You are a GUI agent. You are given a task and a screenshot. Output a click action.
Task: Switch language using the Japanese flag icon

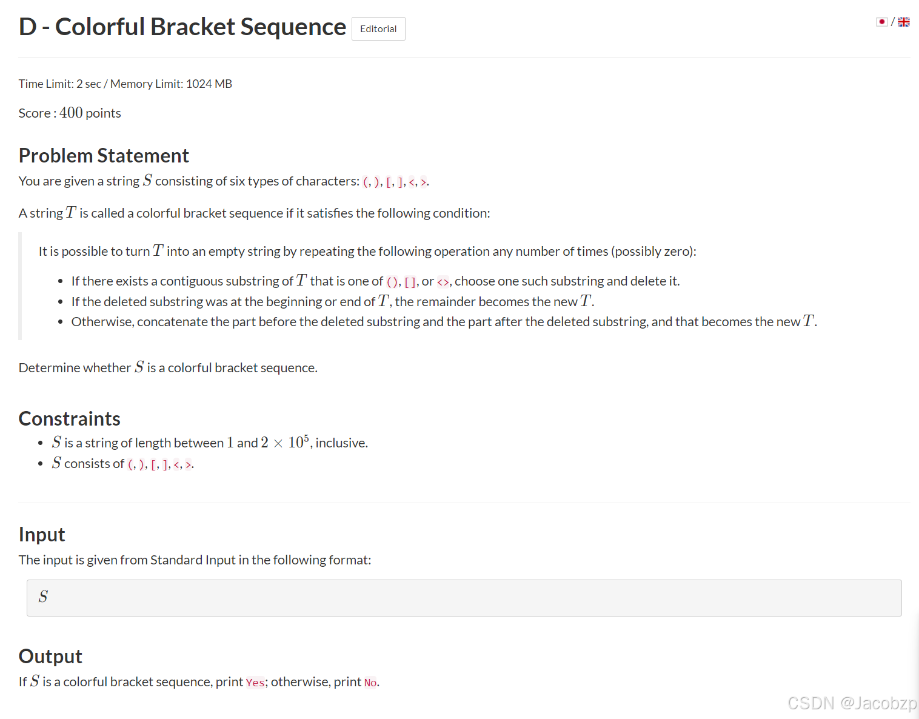click(x=881, y=21)
